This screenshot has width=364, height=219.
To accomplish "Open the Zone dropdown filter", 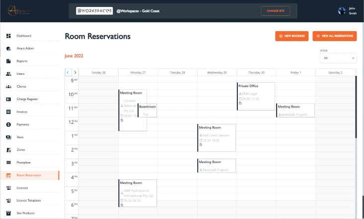I will click(x=338, y=58).
